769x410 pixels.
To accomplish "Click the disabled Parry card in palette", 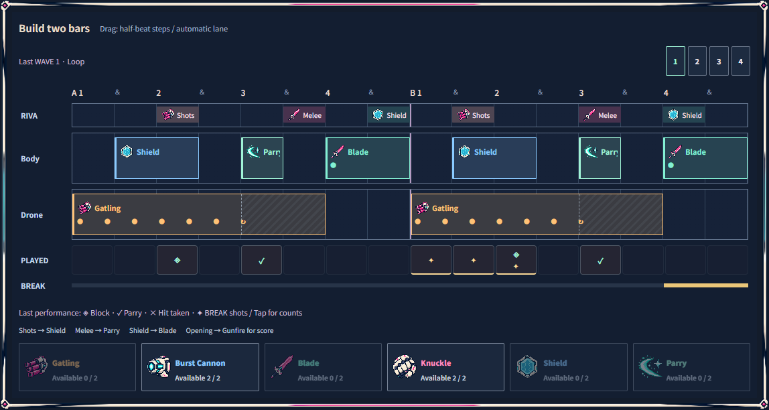I will (x=691, y=367).
